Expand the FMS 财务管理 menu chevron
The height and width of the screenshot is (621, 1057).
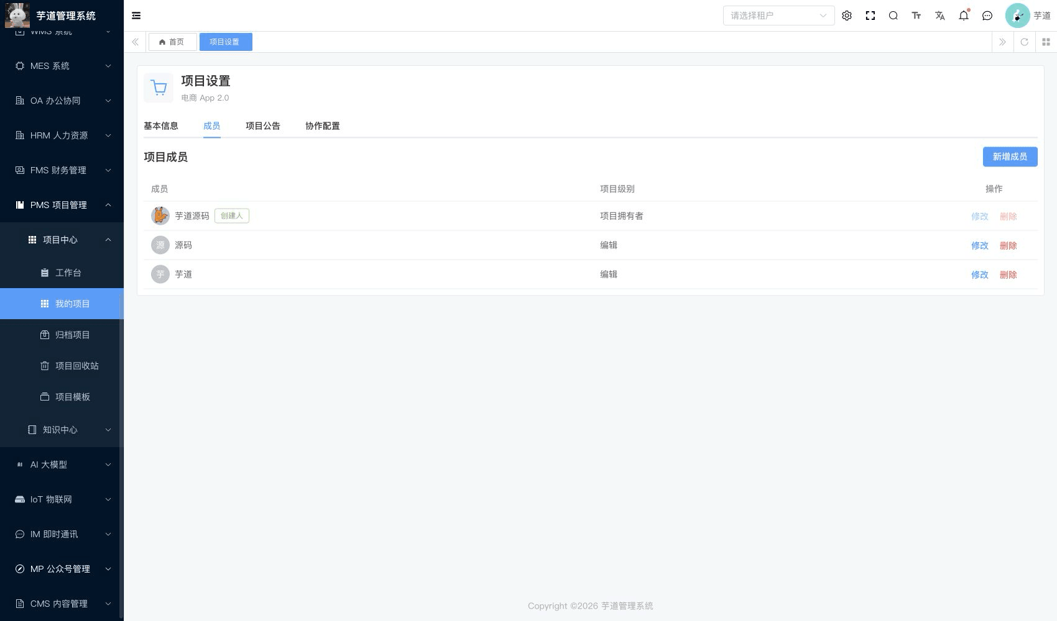(x=108, y=170)
